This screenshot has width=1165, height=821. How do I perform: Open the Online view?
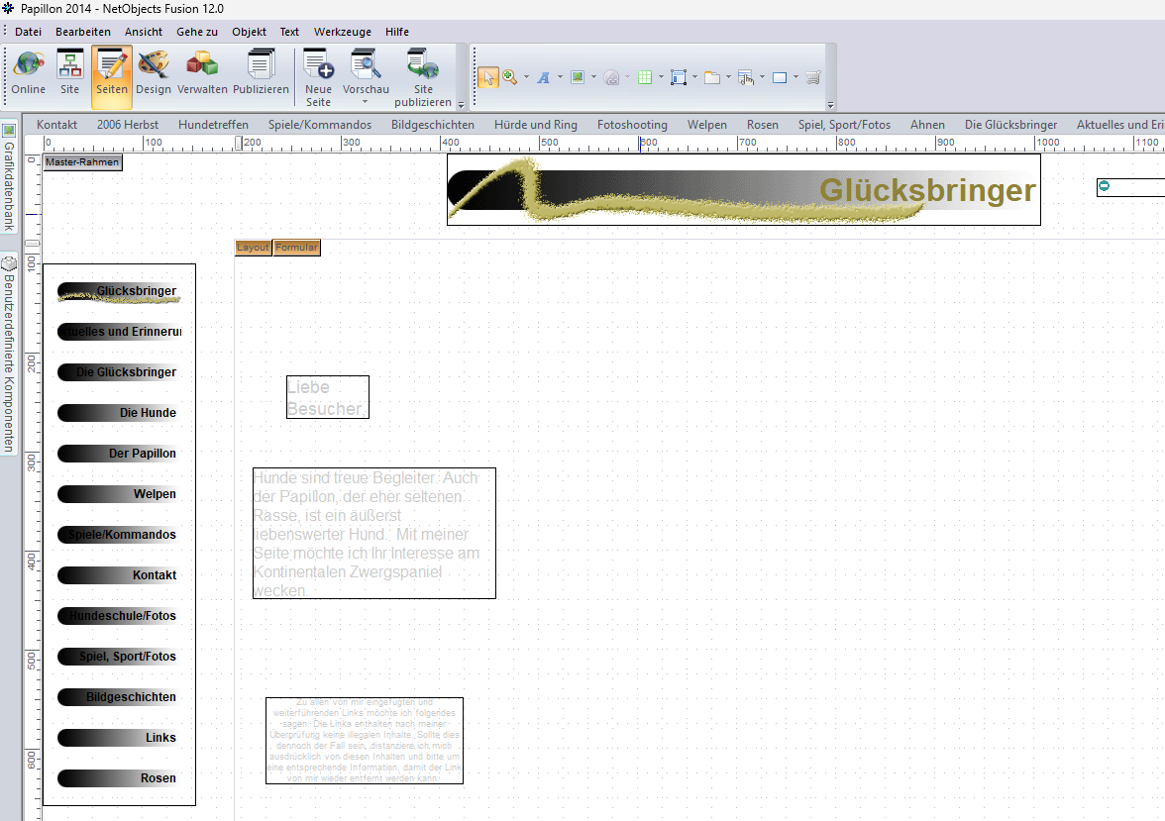click(29, 72)
